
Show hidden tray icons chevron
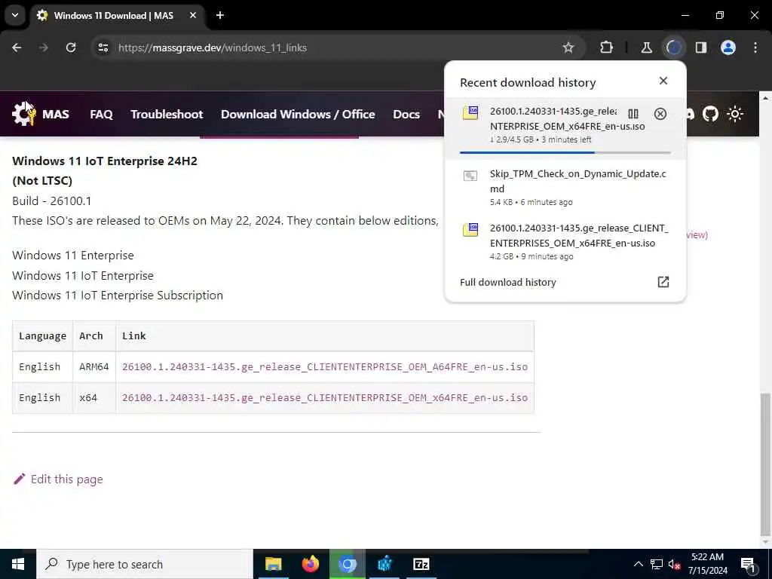pyautogui.click(x=638, y=564)
